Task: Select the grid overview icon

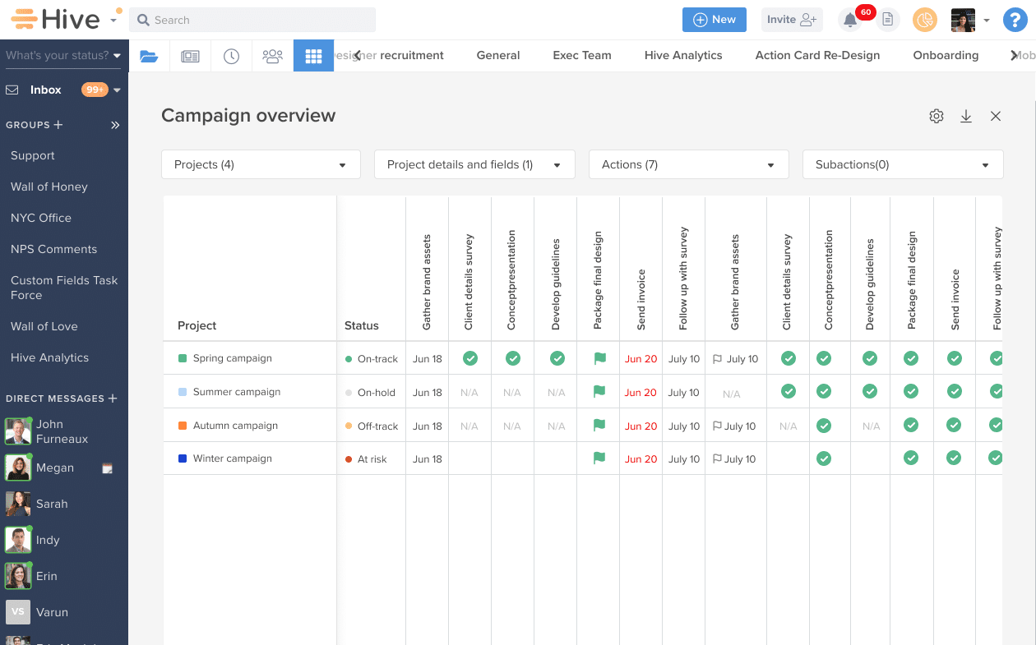Action: coord(313,56)
